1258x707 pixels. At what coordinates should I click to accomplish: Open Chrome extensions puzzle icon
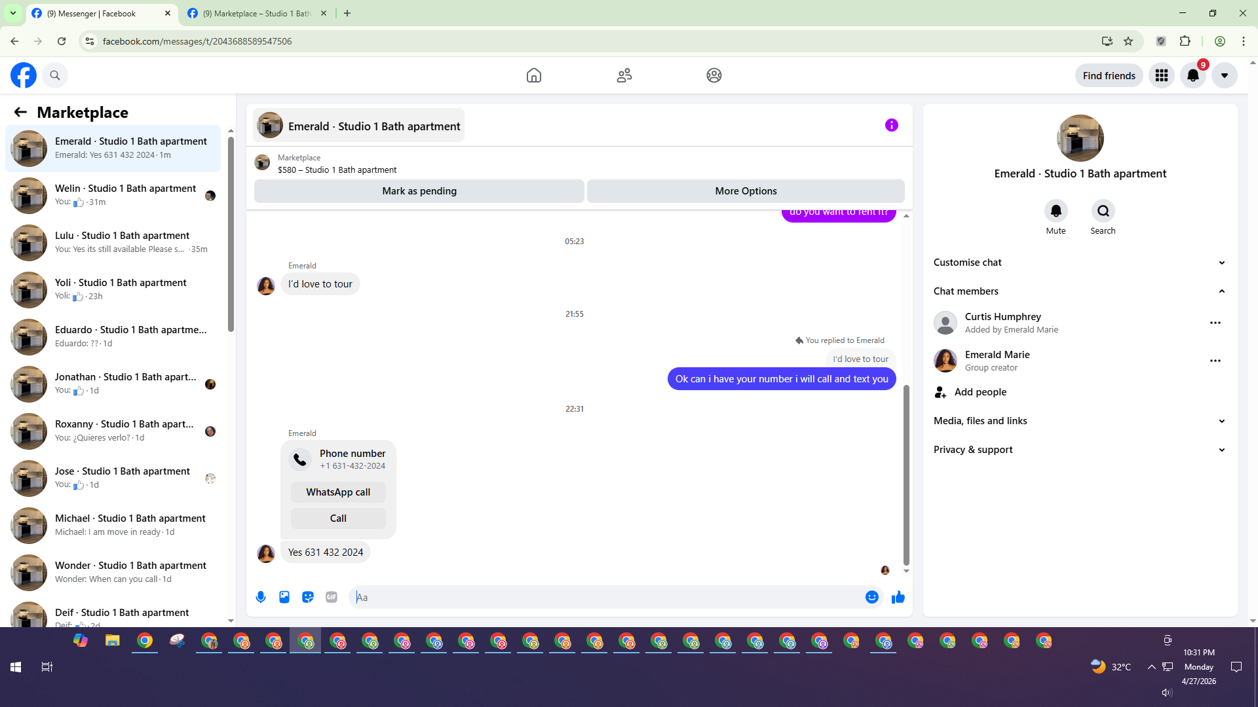1185,41
